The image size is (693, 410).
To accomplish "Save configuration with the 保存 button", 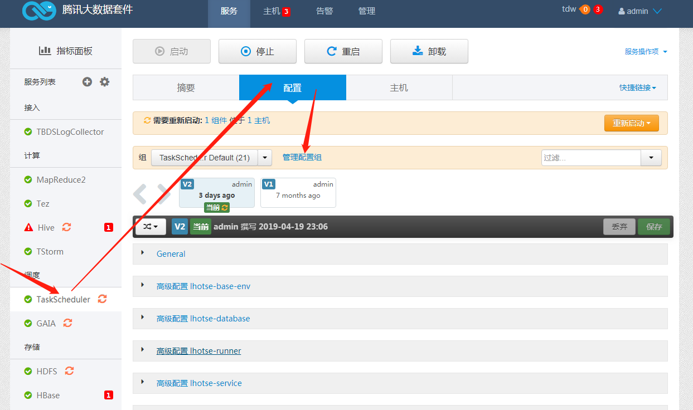I will [x=654, y=227].
